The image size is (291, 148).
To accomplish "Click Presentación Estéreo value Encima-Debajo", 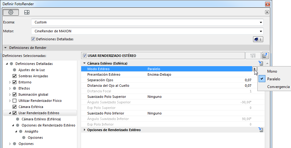I will click(159, 74).
